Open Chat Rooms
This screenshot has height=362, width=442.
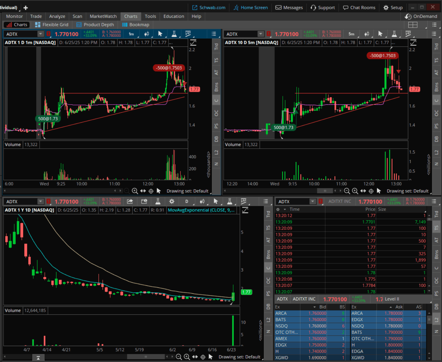click(359, 8)
